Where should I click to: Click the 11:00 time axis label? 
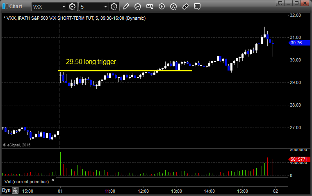[x=110, y=191]
